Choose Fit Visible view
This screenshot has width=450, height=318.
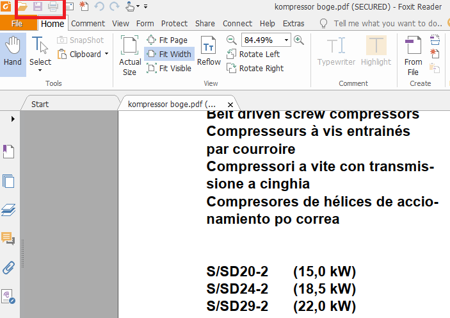(x=169, y=68)
